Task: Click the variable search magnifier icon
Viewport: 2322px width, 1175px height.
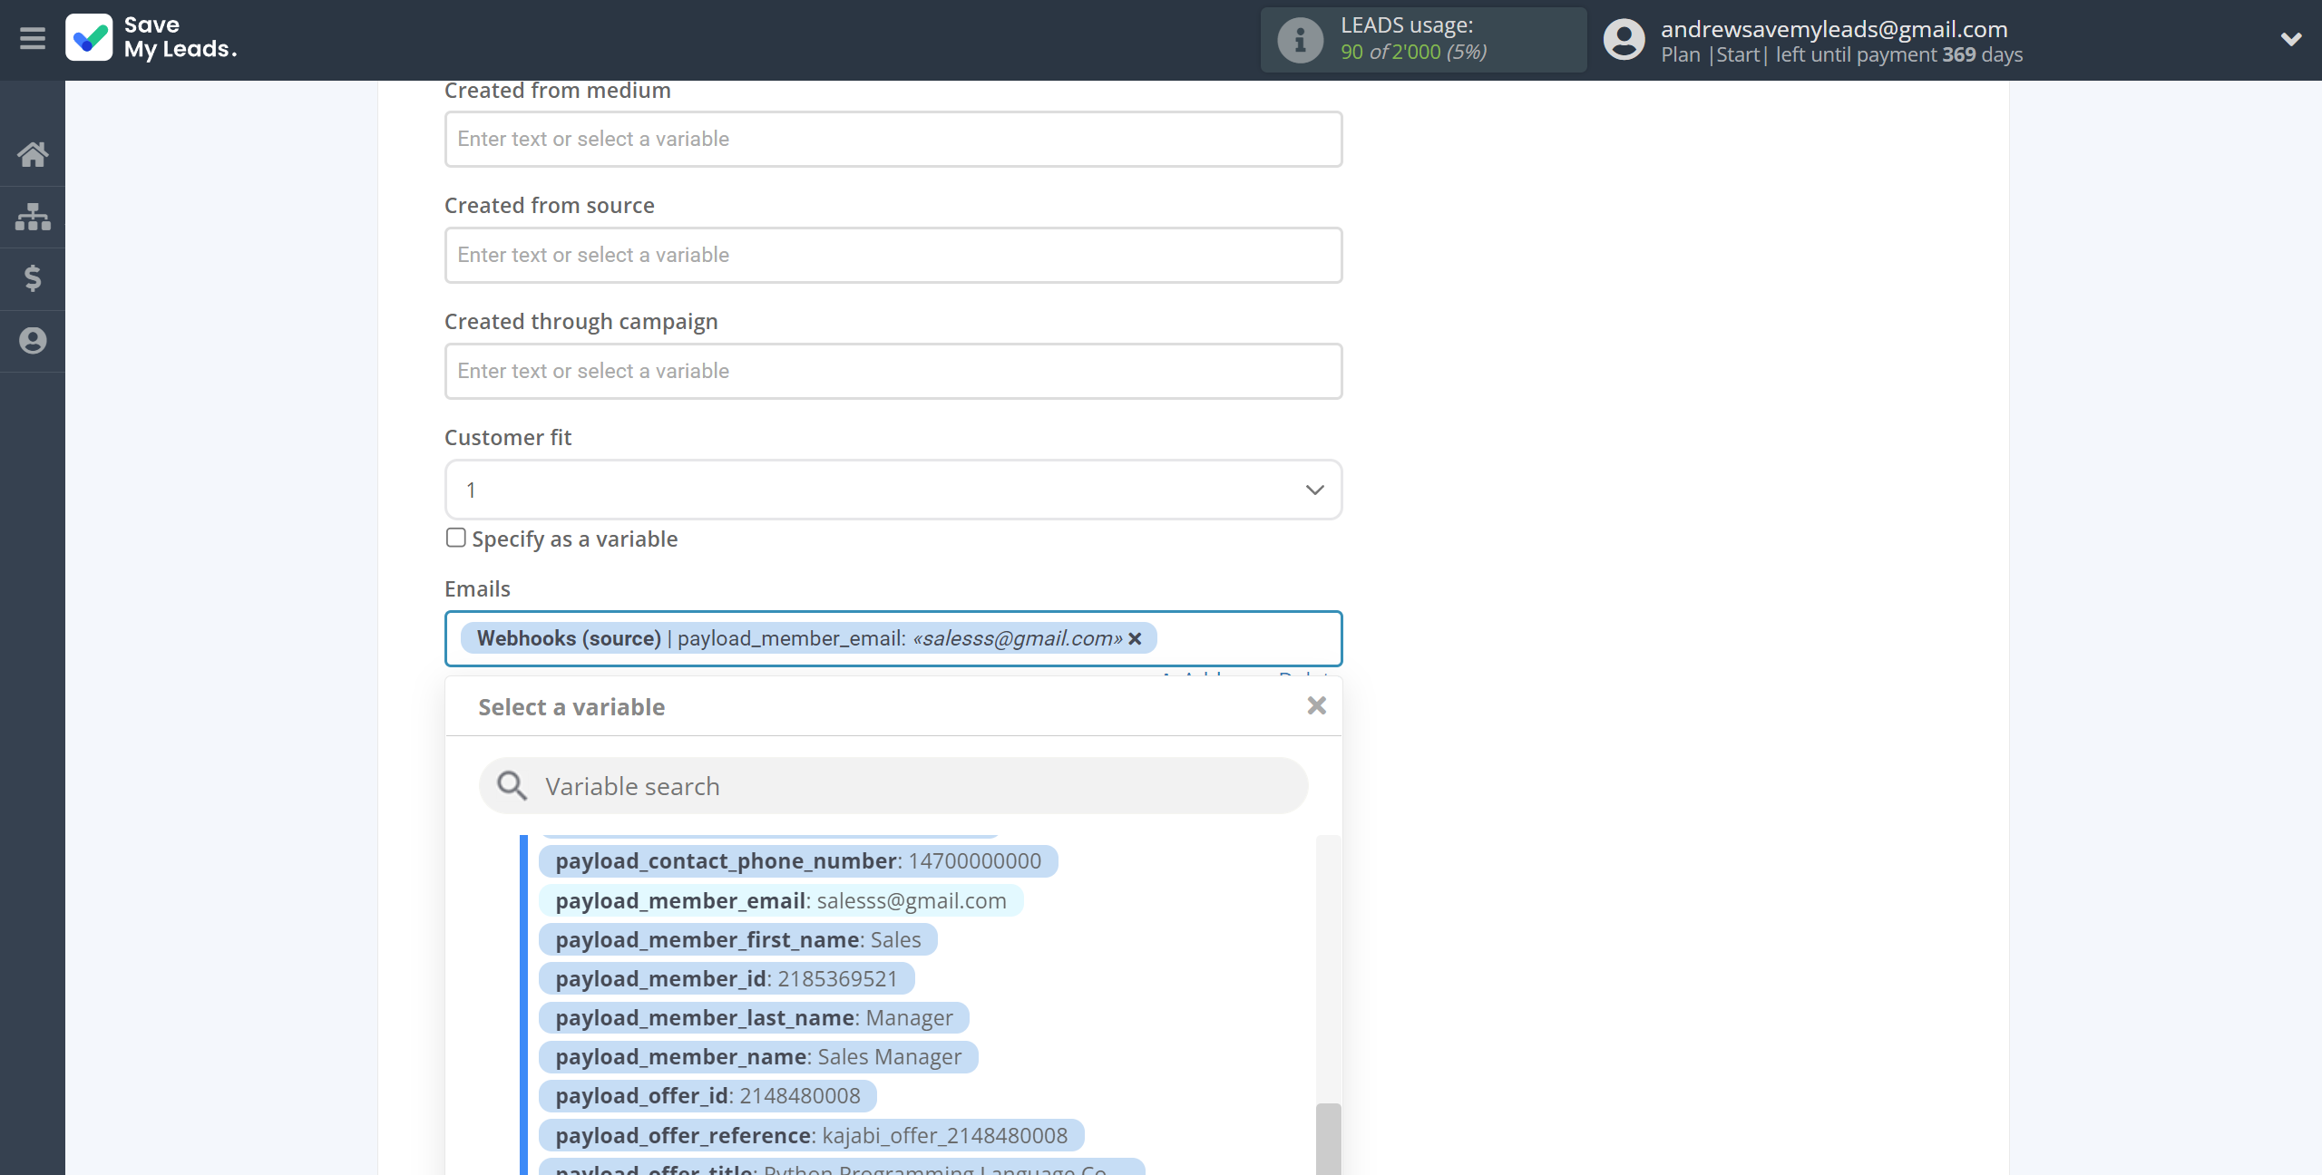Action: [512, 786]
